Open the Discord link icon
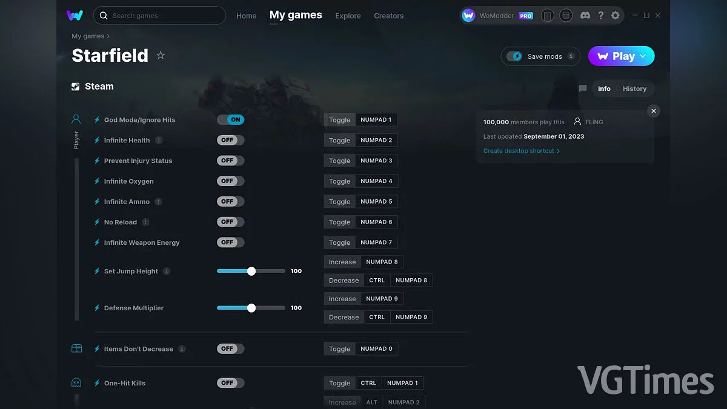727x409 pixels. click(585, 16)
